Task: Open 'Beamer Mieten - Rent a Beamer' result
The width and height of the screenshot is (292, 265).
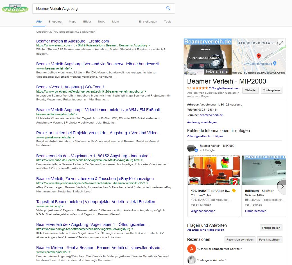Action: tap(100, 248)
